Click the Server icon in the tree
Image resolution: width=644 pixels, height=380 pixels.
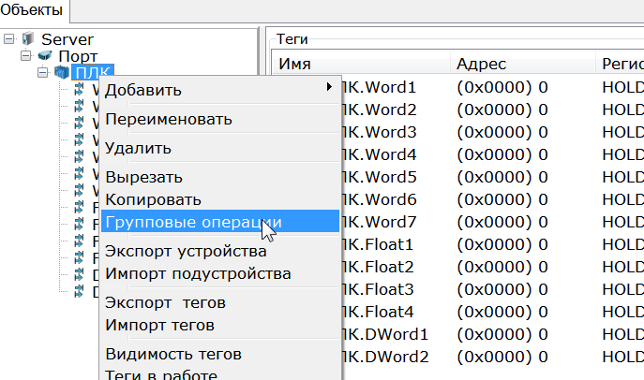coord(27,39)
